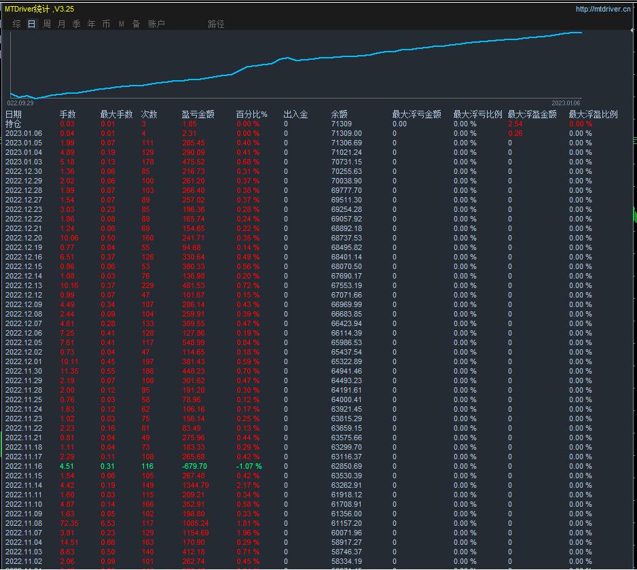Click the 67553.19 balance cell
The height and width of the screenshot is (570, 637).
point(346,285)
